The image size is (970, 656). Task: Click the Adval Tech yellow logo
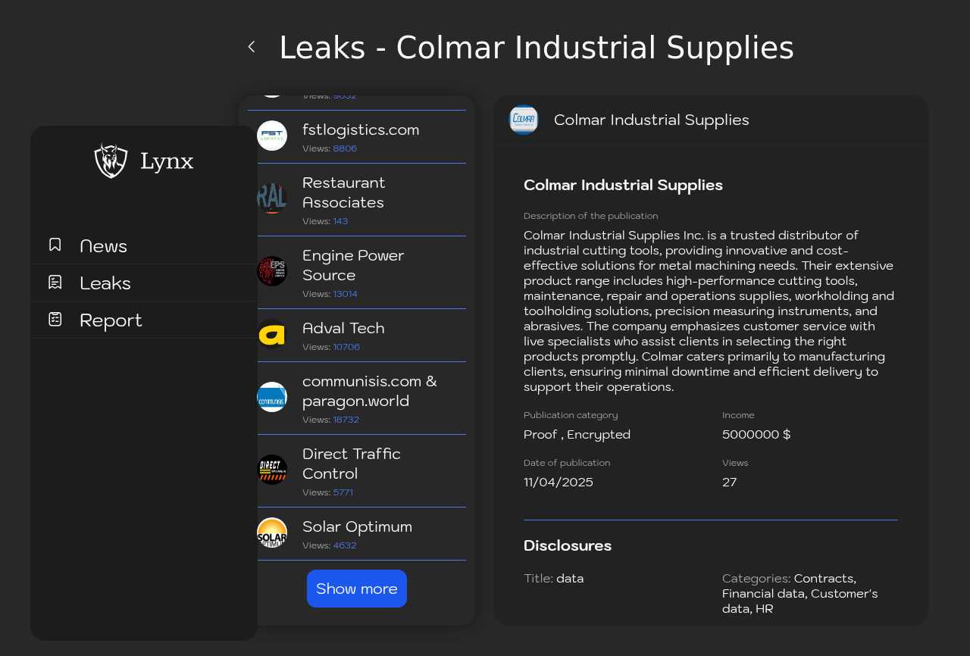[272, 334]
